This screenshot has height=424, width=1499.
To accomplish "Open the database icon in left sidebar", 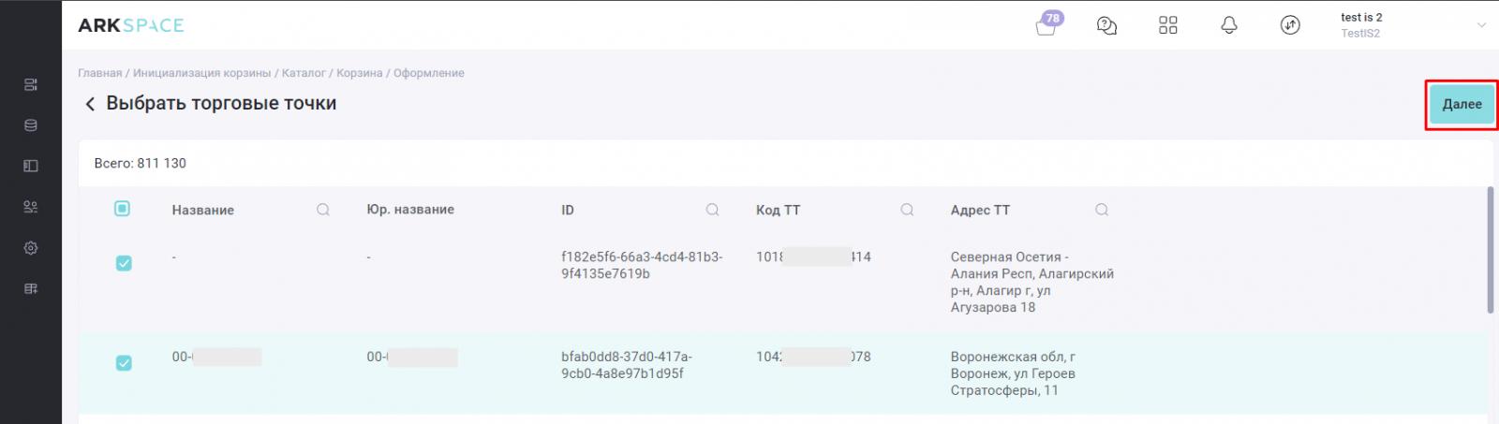I will pos(31,125).
